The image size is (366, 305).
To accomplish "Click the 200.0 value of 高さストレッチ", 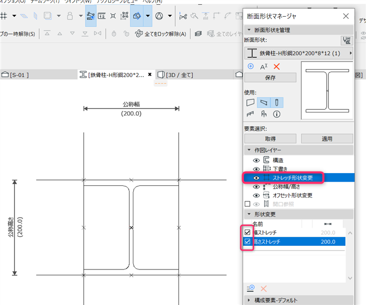I will click(328, 242).
